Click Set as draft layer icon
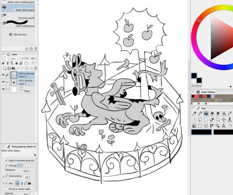The height and width of the screenshot is (195, 233). [12, 63]
